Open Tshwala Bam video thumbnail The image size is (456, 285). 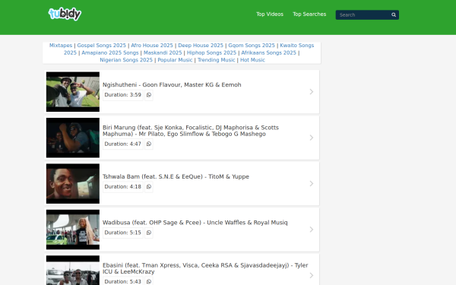click(73, 183)
